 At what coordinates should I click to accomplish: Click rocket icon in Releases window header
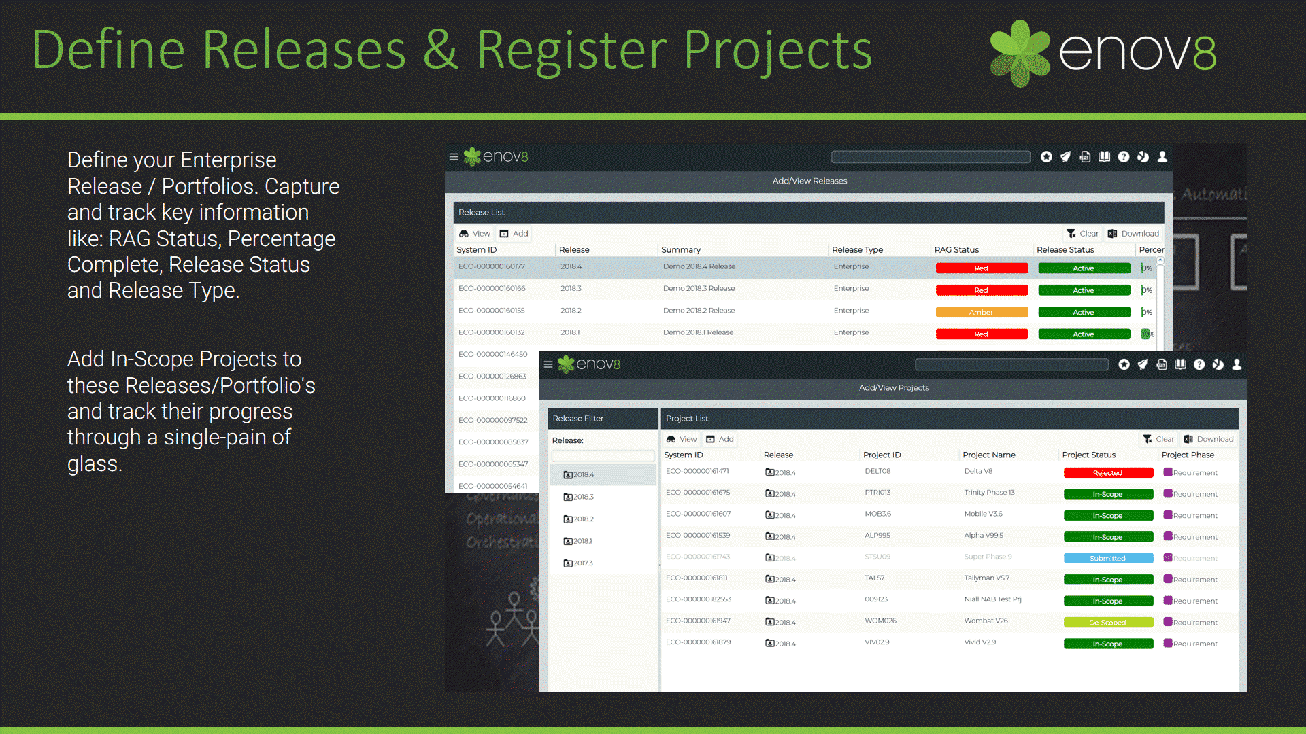(1066, 157)
